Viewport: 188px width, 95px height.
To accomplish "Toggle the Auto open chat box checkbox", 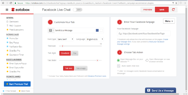I will tap(119, 66).
